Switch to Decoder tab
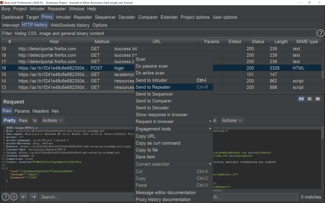The width and height of the screenshot is (325, 203). click(x=127, y=17)
